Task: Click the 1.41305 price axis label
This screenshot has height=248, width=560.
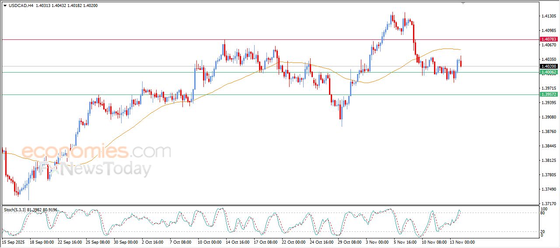Action: (x=549, y=16)
